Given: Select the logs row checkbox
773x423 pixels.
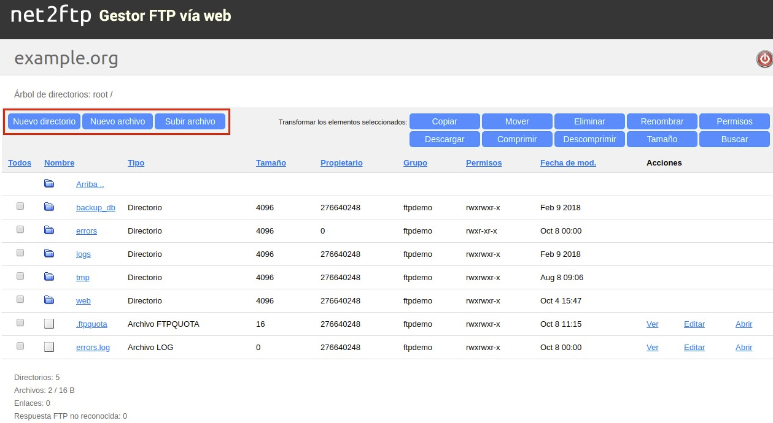Looking at the screenshot, I should pyautogui.click(x=20, y=253).
